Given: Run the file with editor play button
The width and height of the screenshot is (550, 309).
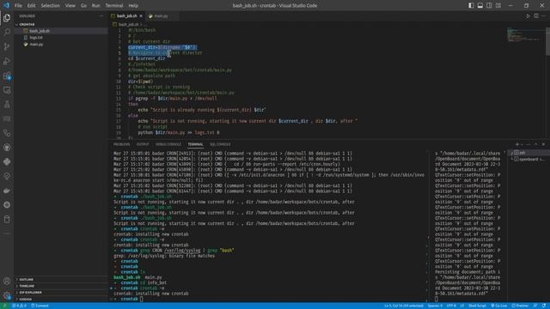Looking at the screenshot, I should point(528,15).
